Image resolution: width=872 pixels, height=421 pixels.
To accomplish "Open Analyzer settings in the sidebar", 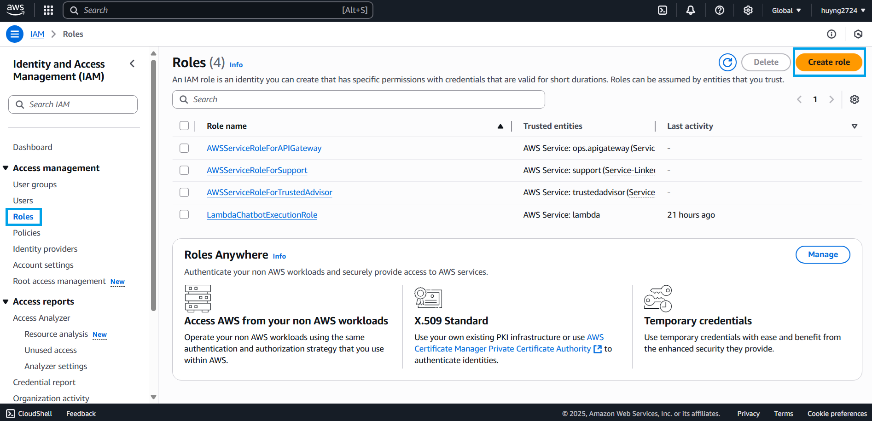I will click(56, 366).
